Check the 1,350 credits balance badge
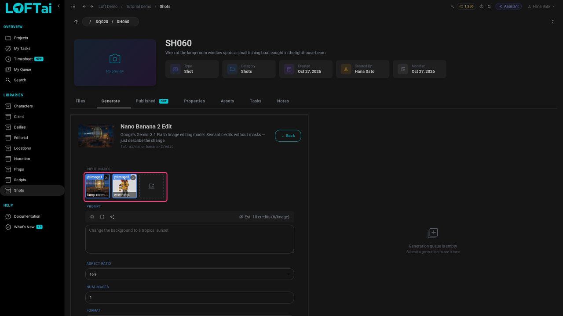Screen dimensions: 563x316 pyautogui.click(x=466, y=7)
